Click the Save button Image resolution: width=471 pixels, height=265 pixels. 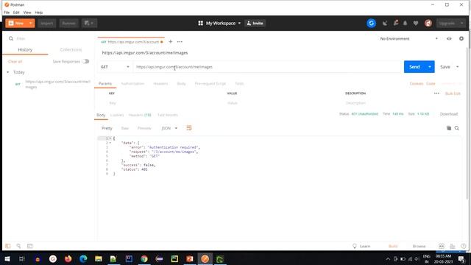445,67
